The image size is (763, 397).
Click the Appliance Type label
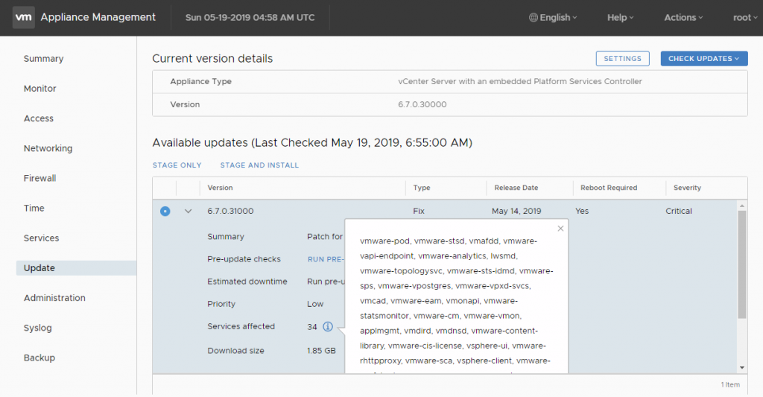pyautogui.click(x=201, y=82)
